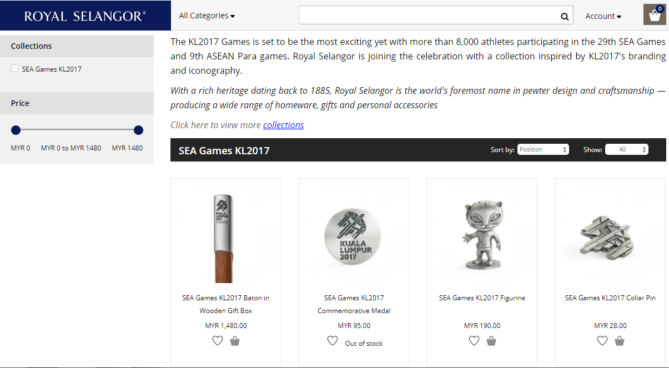Tick the SEA Games KL2017 collection checkbox
Viewport: 669px width, 368px height.
(x=15, y=69)
